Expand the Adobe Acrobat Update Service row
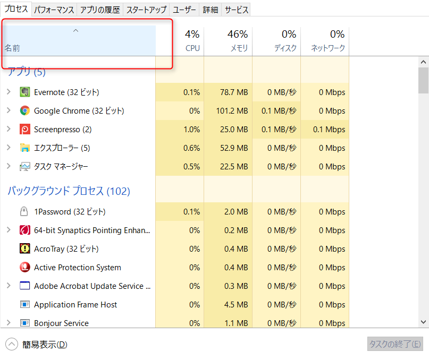Screen dimensions: 429x360 click(x=9, y=286)
